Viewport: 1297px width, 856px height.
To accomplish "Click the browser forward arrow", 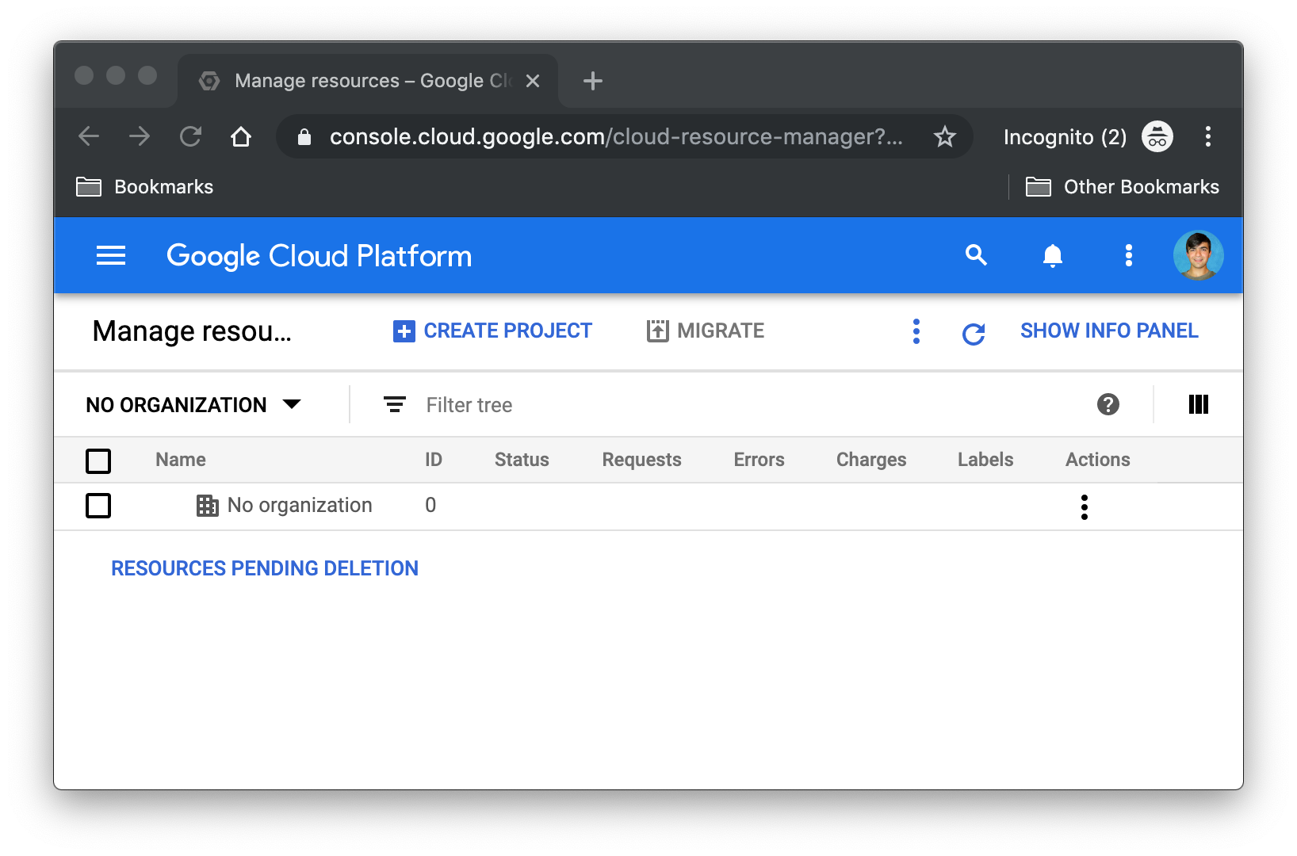I will coord(140,136).
